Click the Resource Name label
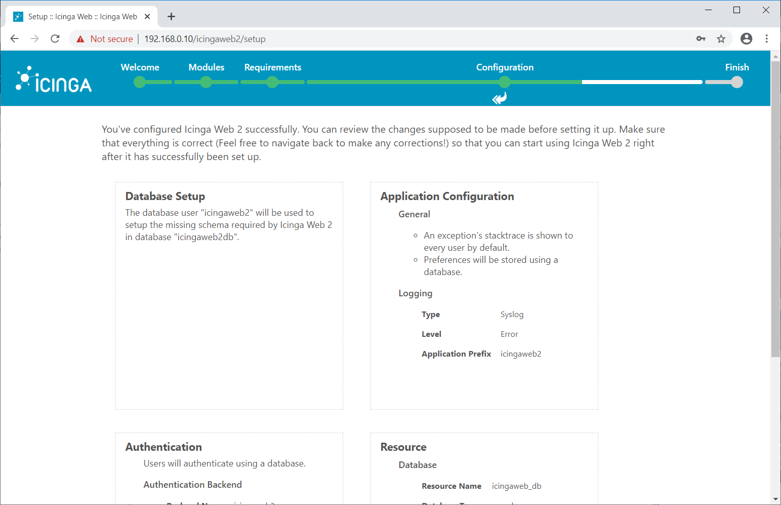 [451, 486]
